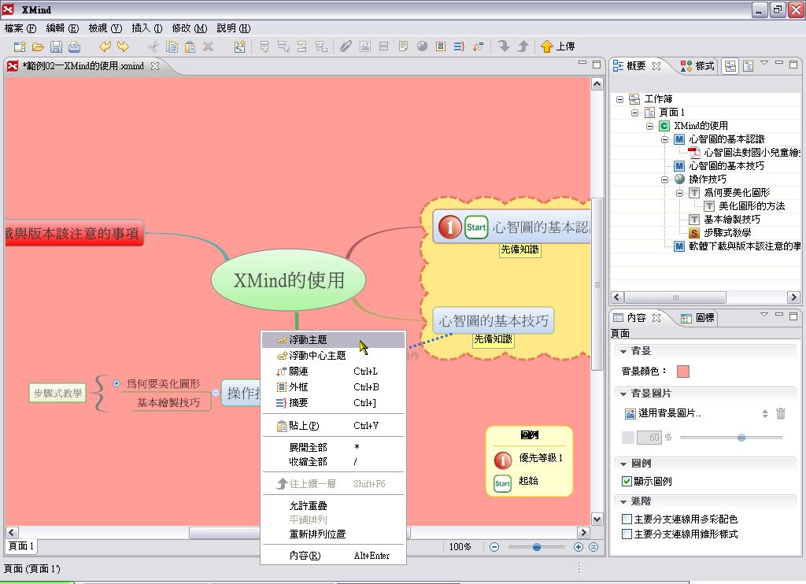Click the drill up arrow icon
Image resolution: width=806 pixels, height=584 pixels.
[523, 46]
